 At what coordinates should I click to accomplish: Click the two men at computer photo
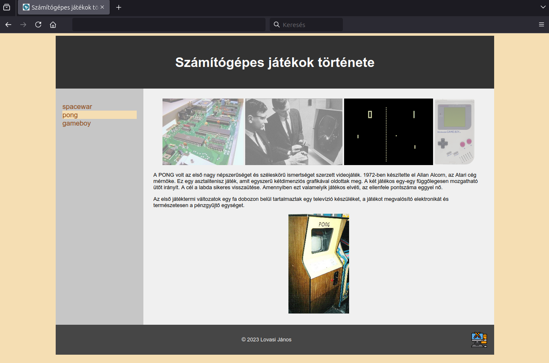(294, 132)
